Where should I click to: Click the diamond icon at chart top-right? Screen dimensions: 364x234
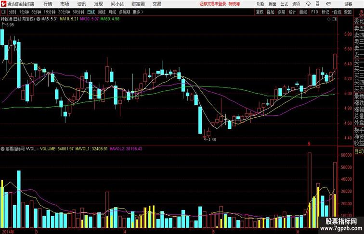click(x=329, y=19)
